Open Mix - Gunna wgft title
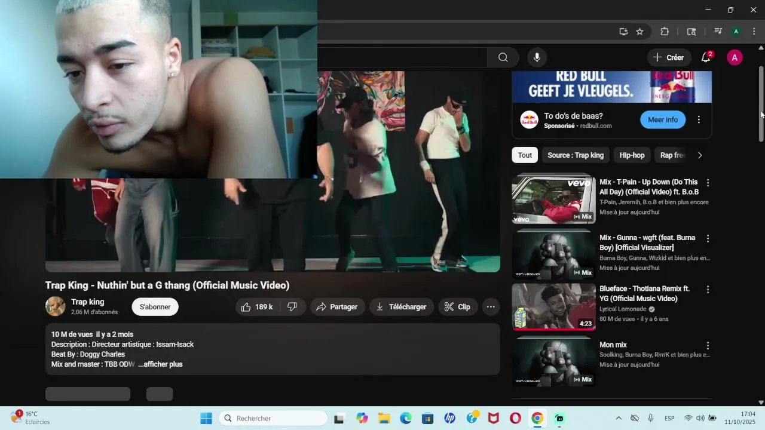The image size is (765, 430). [x=648, y=242]
